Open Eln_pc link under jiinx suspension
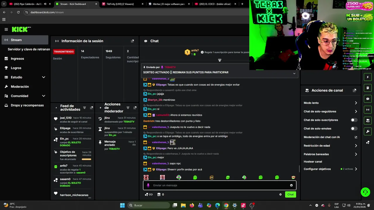The image size is (374, 210). click(x=112, y=135)
